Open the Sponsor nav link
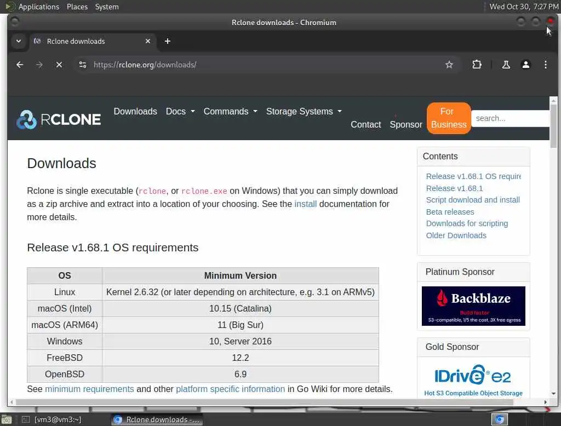 coord(406,124)
